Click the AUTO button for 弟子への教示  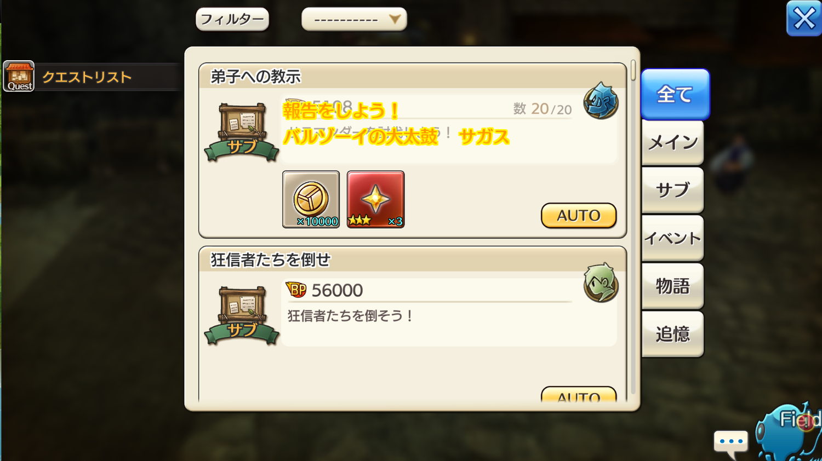pos(579,215)
